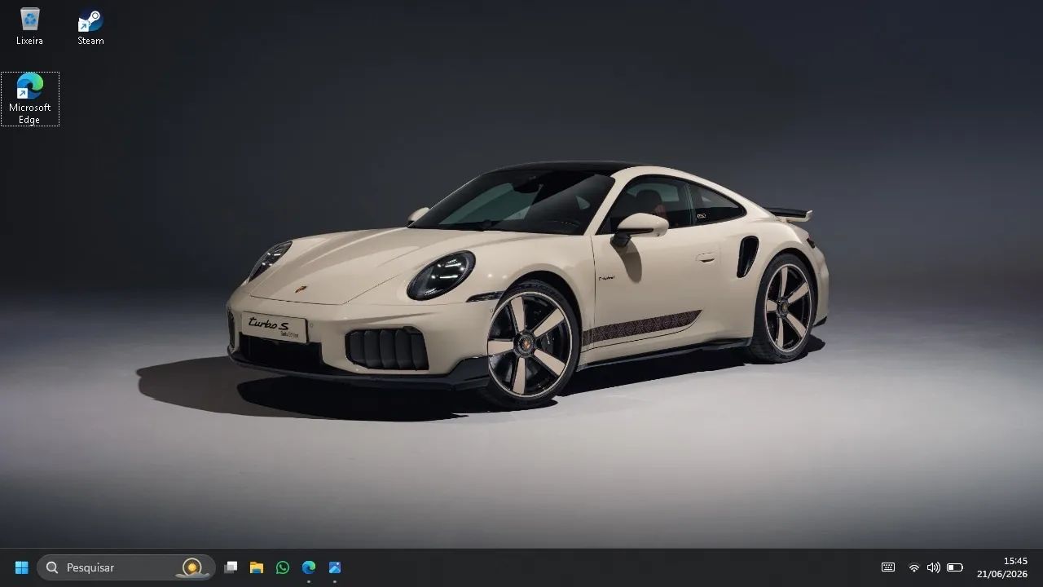Open the clock and date calendar
The height and width of the screenshot is (587, 1043).
1002,567
